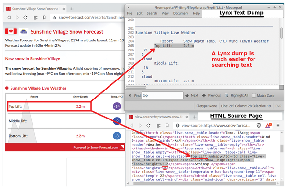Viewport: 287px width, 189px height.
Task: Click Previous in Mousepad find bar
Action: 211,95
